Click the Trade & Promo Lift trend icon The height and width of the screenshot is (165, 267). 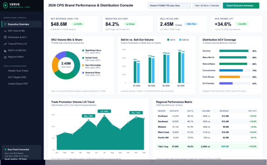click(5, 44)
